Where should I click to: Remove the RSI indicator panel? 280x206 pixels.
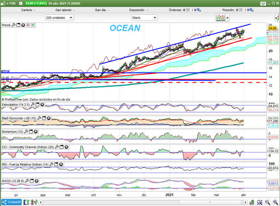tap(61, 164)
